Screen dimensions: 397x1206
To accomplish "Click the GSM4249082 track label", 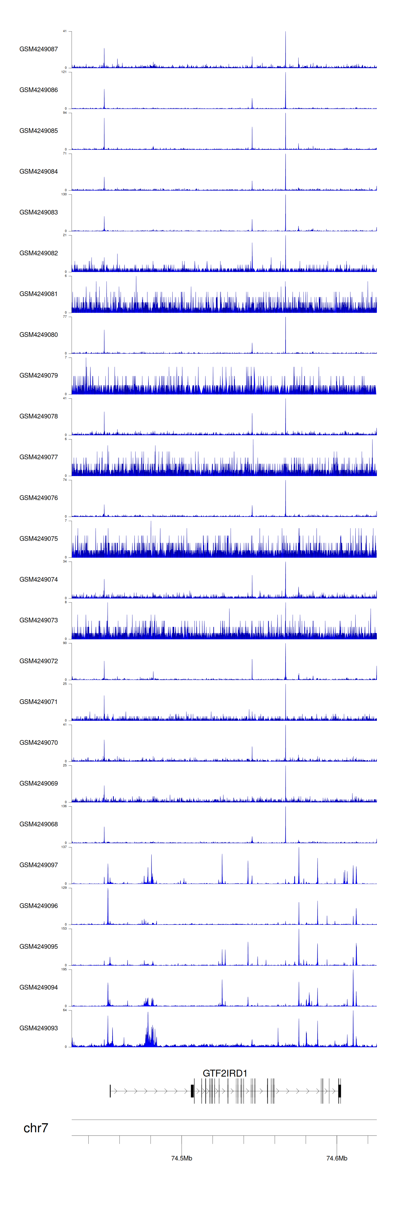I will coord(38,253).
